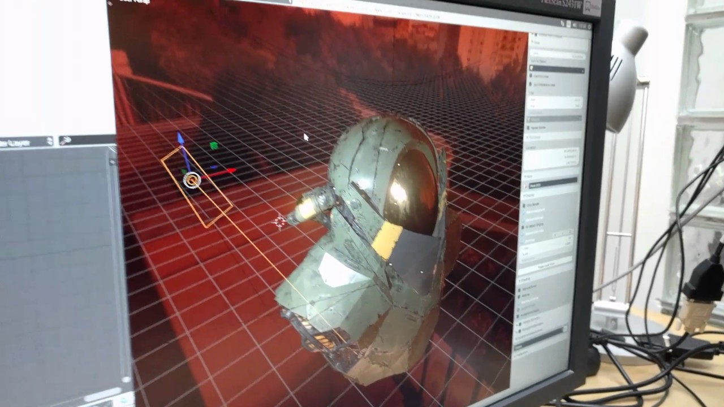
Task: Click the gear icon in the top system bar
Action: pyautogui.click(x=589, y=26)
